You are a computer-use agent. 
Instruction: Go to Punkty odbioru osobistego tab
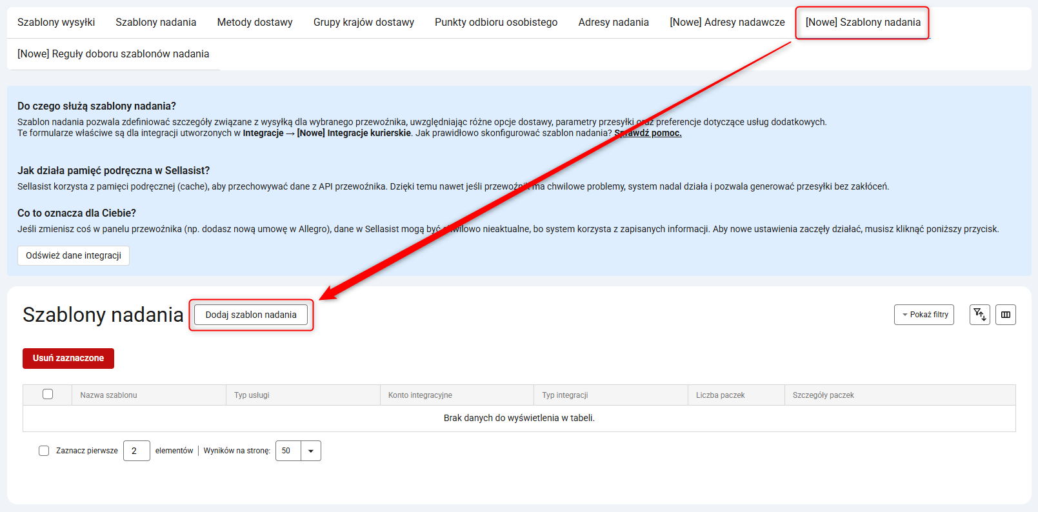(496, 23)
